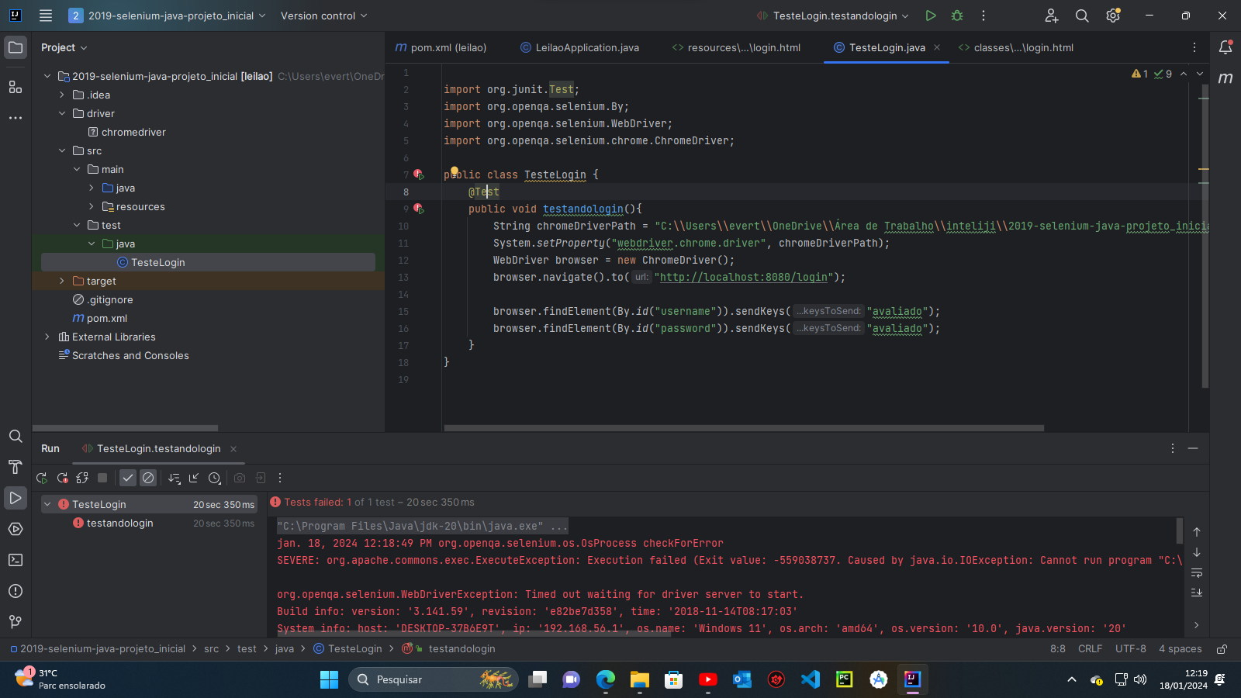Switch to pom.xml (leilao) tab
The image size is (1241, 698).
tap(441, 47)
